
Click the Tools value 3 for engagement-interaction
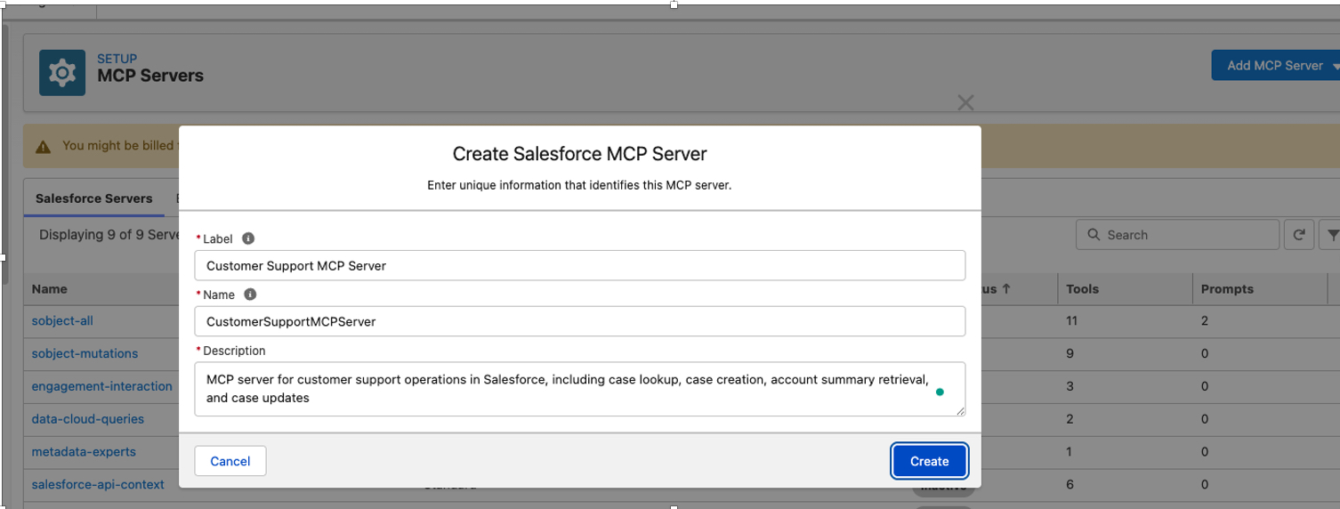[x=1070, y=386]
